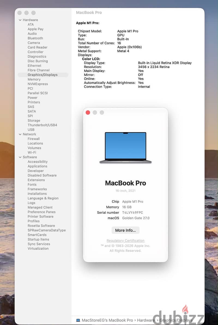Select Virtualization under Software
This screenshot has height=325, width=218.
(x=38, y=248)
